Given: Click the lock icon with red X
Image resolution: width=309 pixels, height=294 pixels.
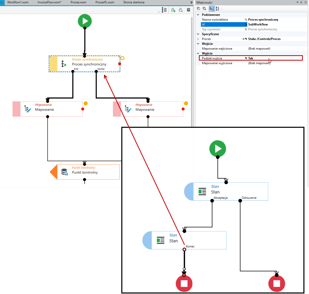Looking at the screenshot, I should coord(181,10).
